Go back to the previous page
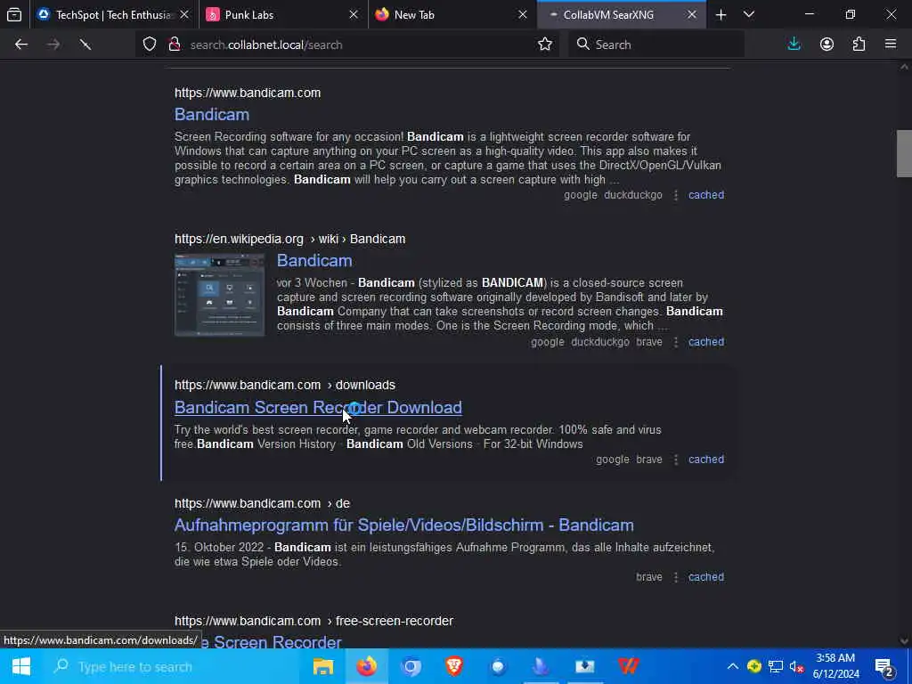The image size is (912, 684). tap(21, 45)
